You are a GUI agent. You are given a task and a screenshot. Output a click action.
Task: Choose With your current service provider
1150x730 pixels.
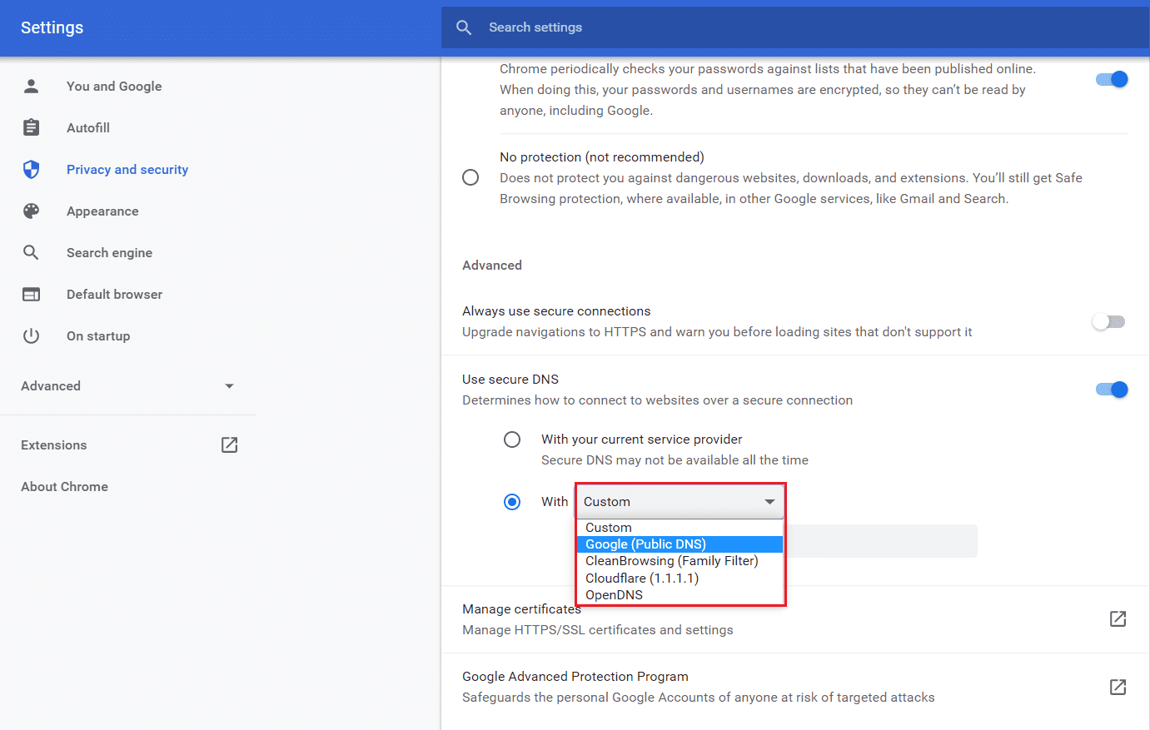[512, 439]
